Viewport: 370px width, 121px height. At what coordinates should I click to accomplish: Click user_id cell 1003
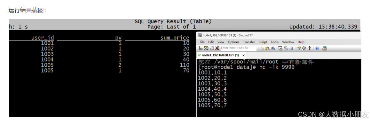47,54
